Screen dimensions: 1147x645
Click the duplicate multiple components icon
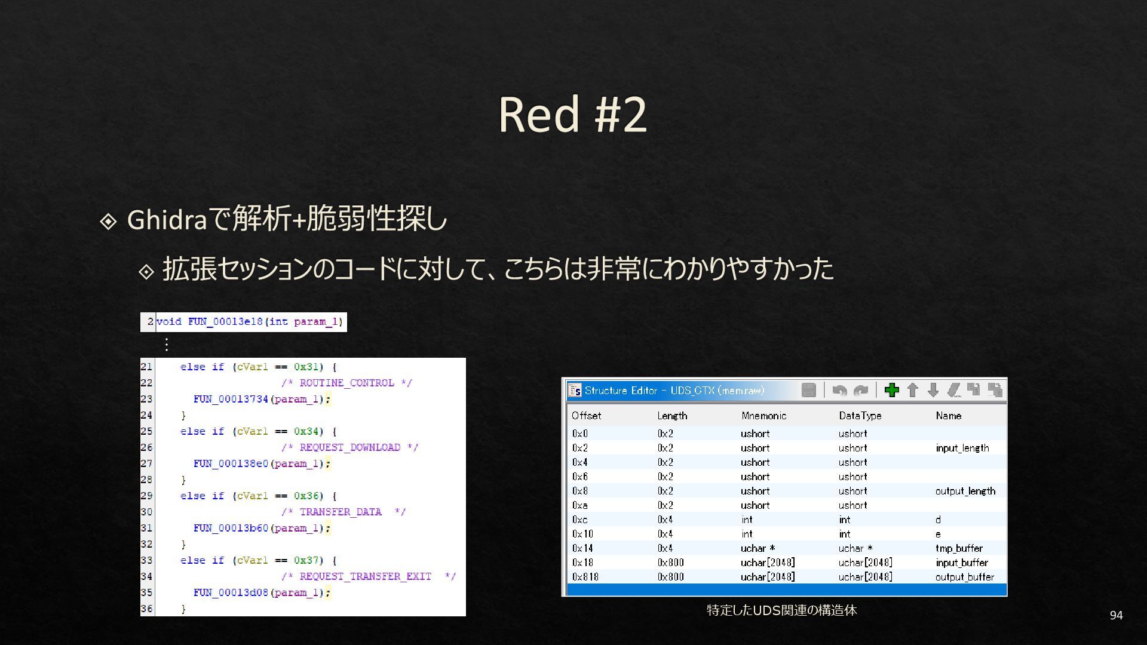pos(995,390)
